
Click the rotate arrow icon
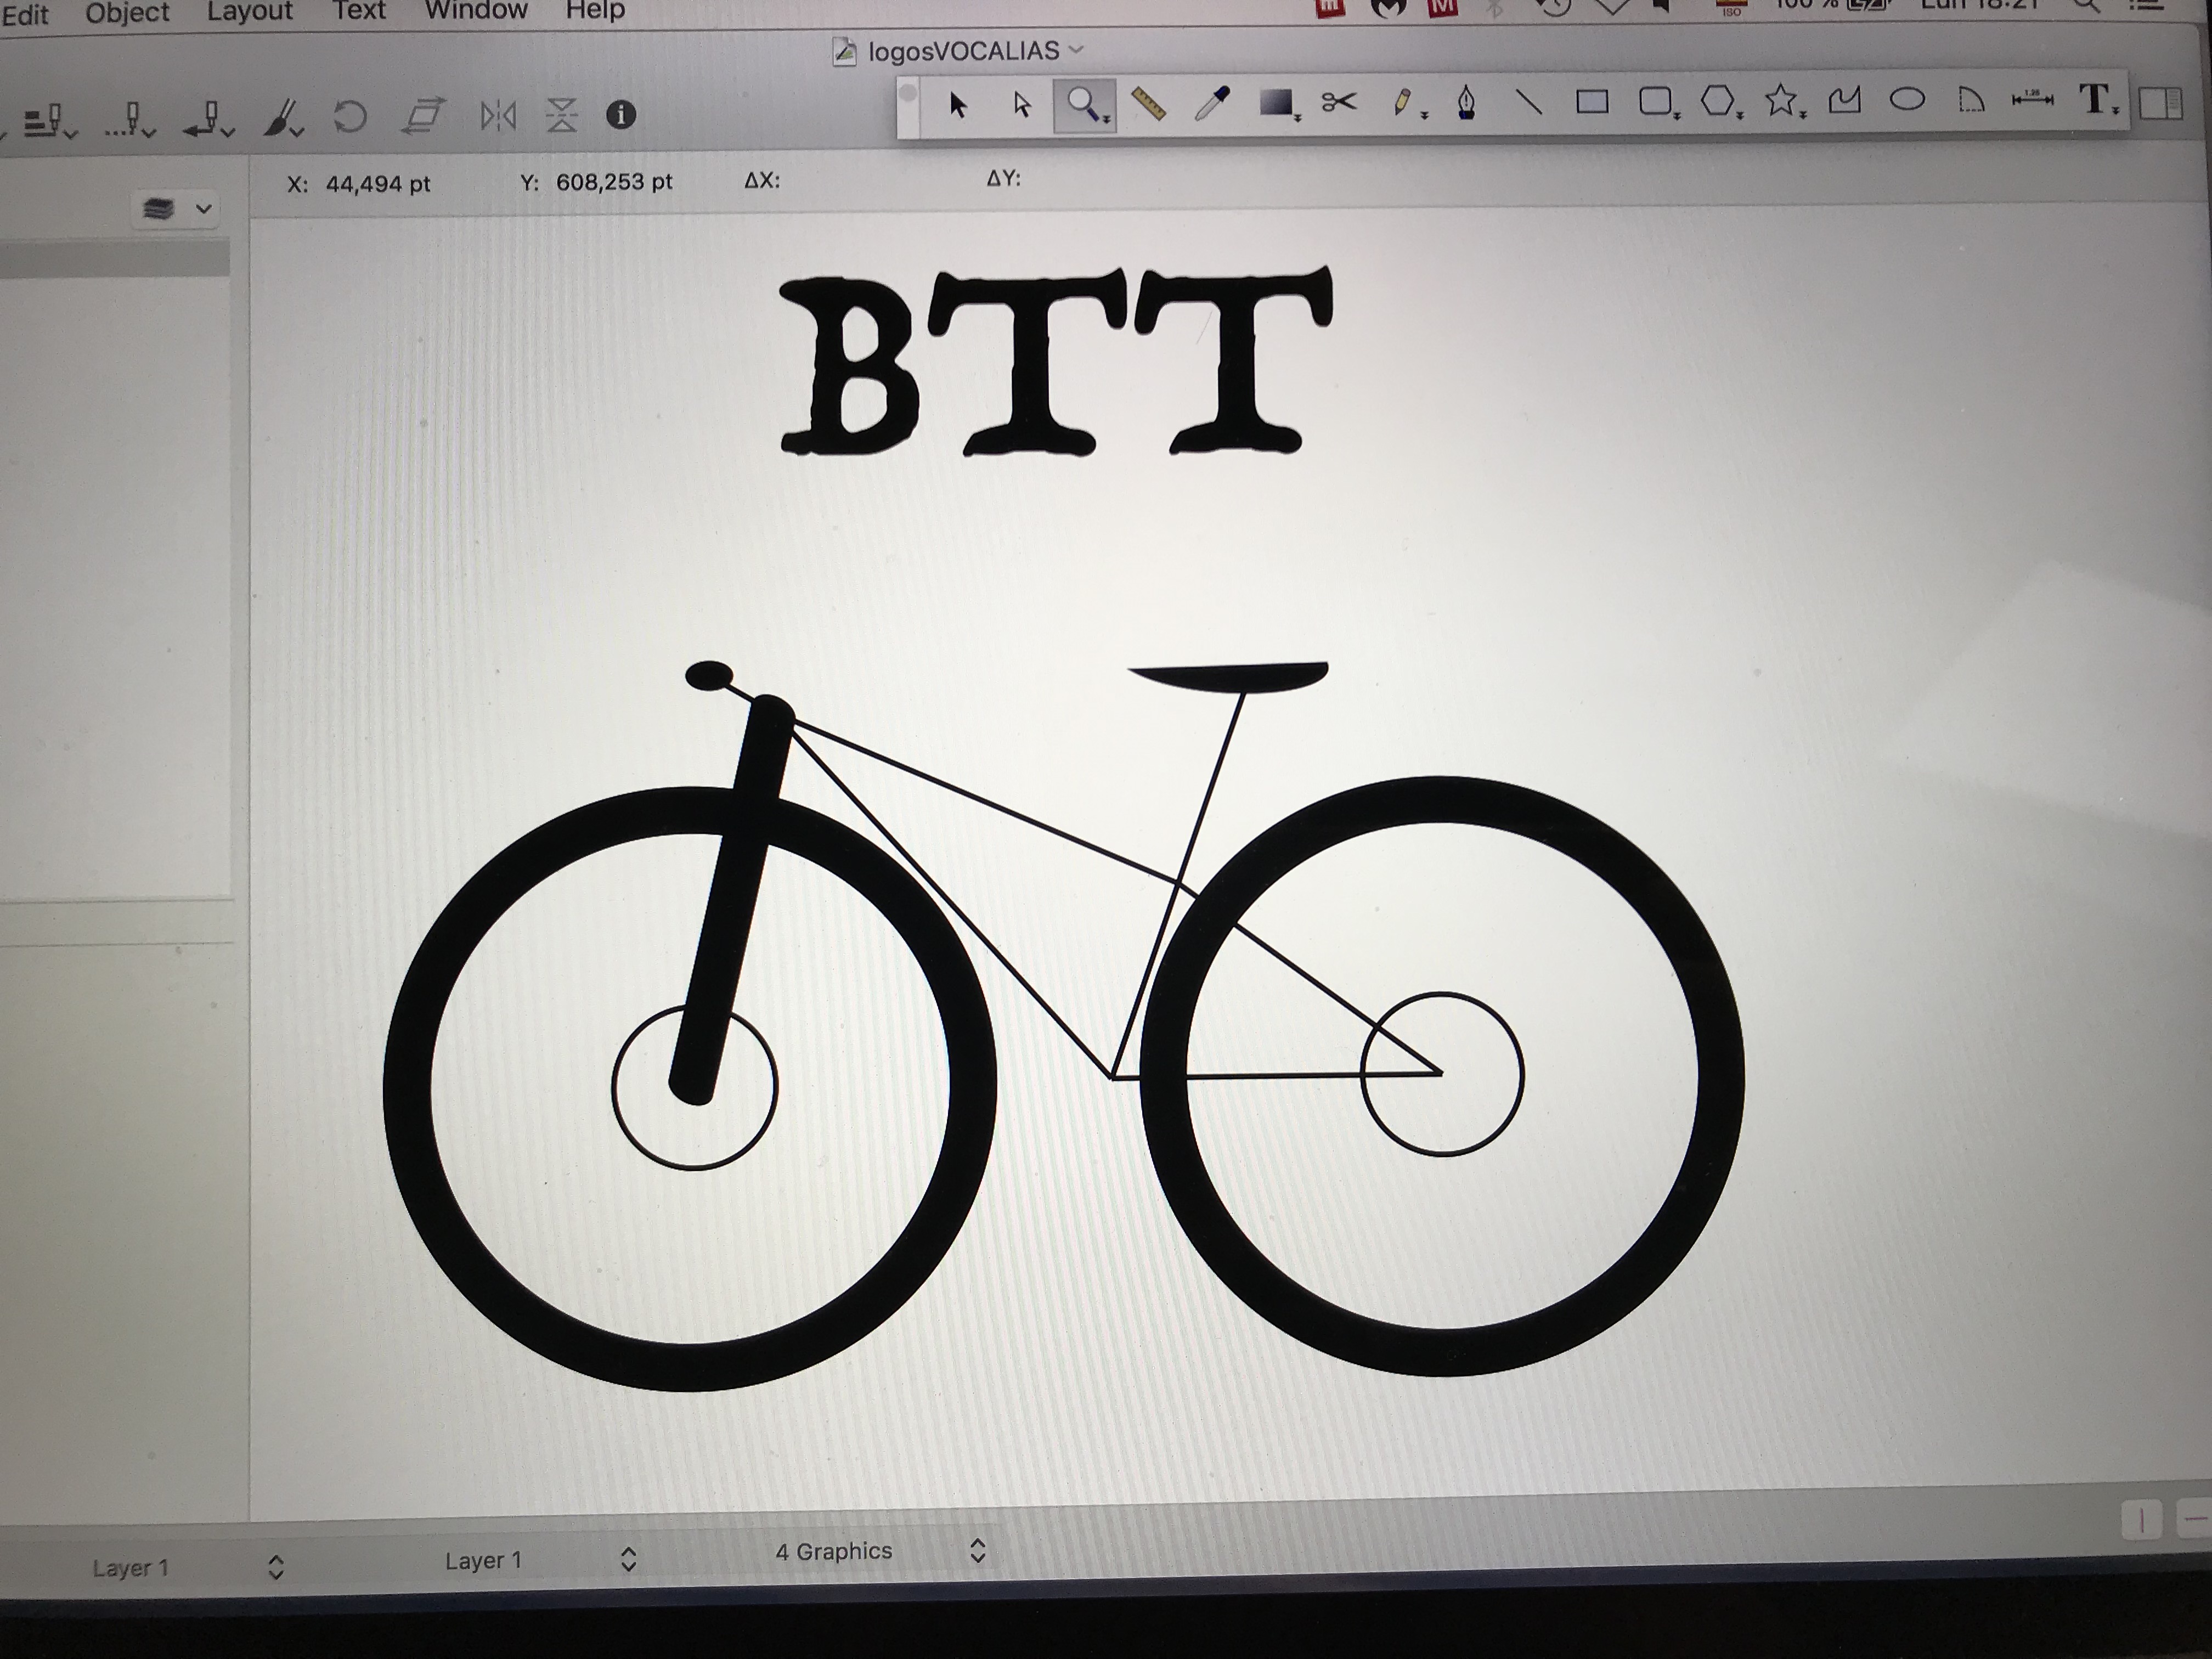pyautogui.click(x=350, y=116)
